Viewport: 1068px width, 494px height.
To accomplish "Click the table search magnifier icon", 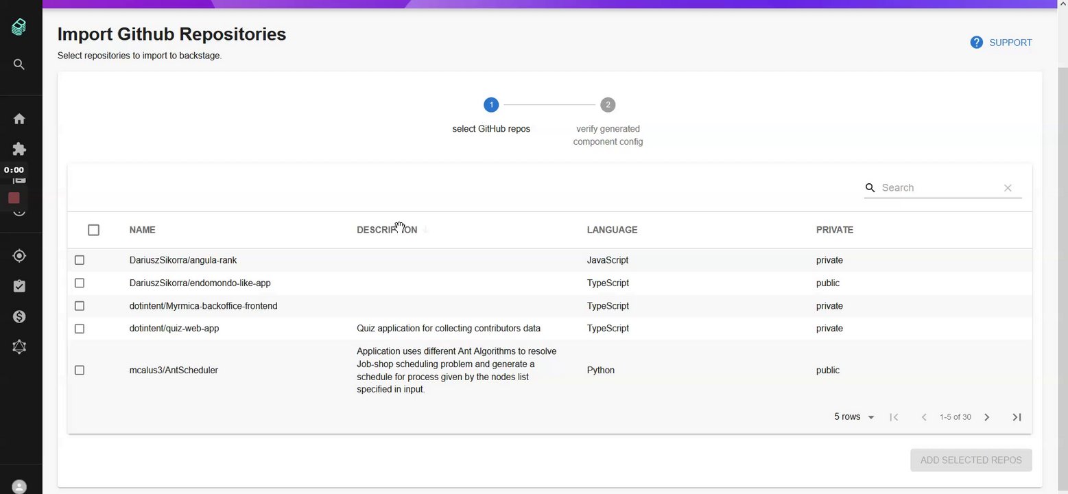I will 870,187.
